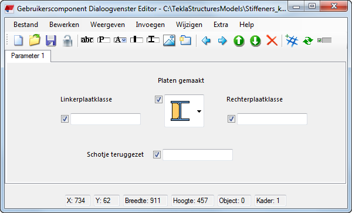The image size is (352, 213).
Task: Move element up with green arrow
Action: pos(239,41)
